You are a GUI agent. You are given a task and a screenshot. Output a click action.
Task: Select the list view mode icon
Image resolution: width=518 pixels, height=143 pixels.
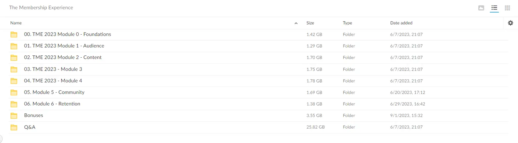click(494, 8)
